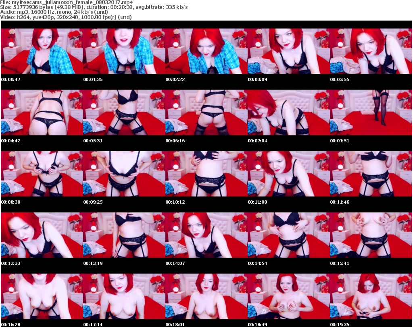413x327 pixels.
Task: Click the 00:01:35 timestamp label
Action: point(93,79)
